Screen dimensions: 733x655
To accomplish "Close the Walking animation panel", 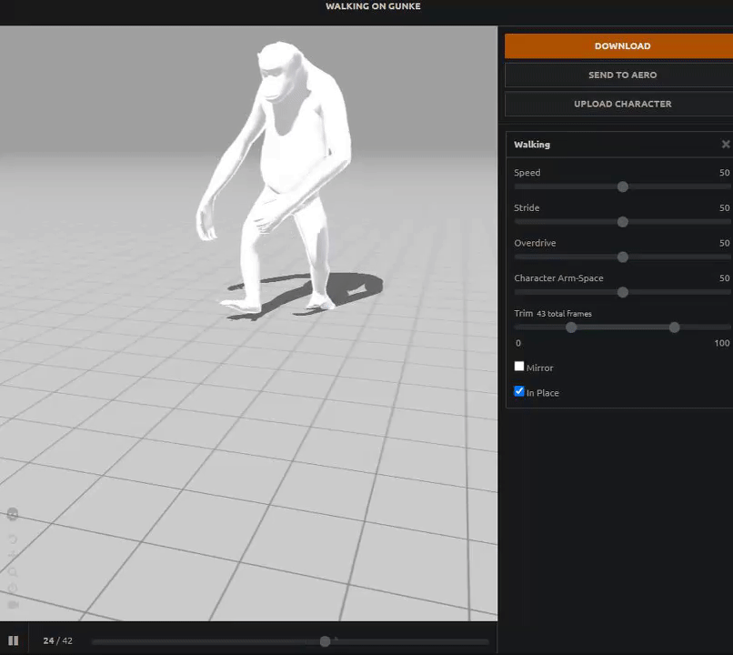I will coord(726,144).
